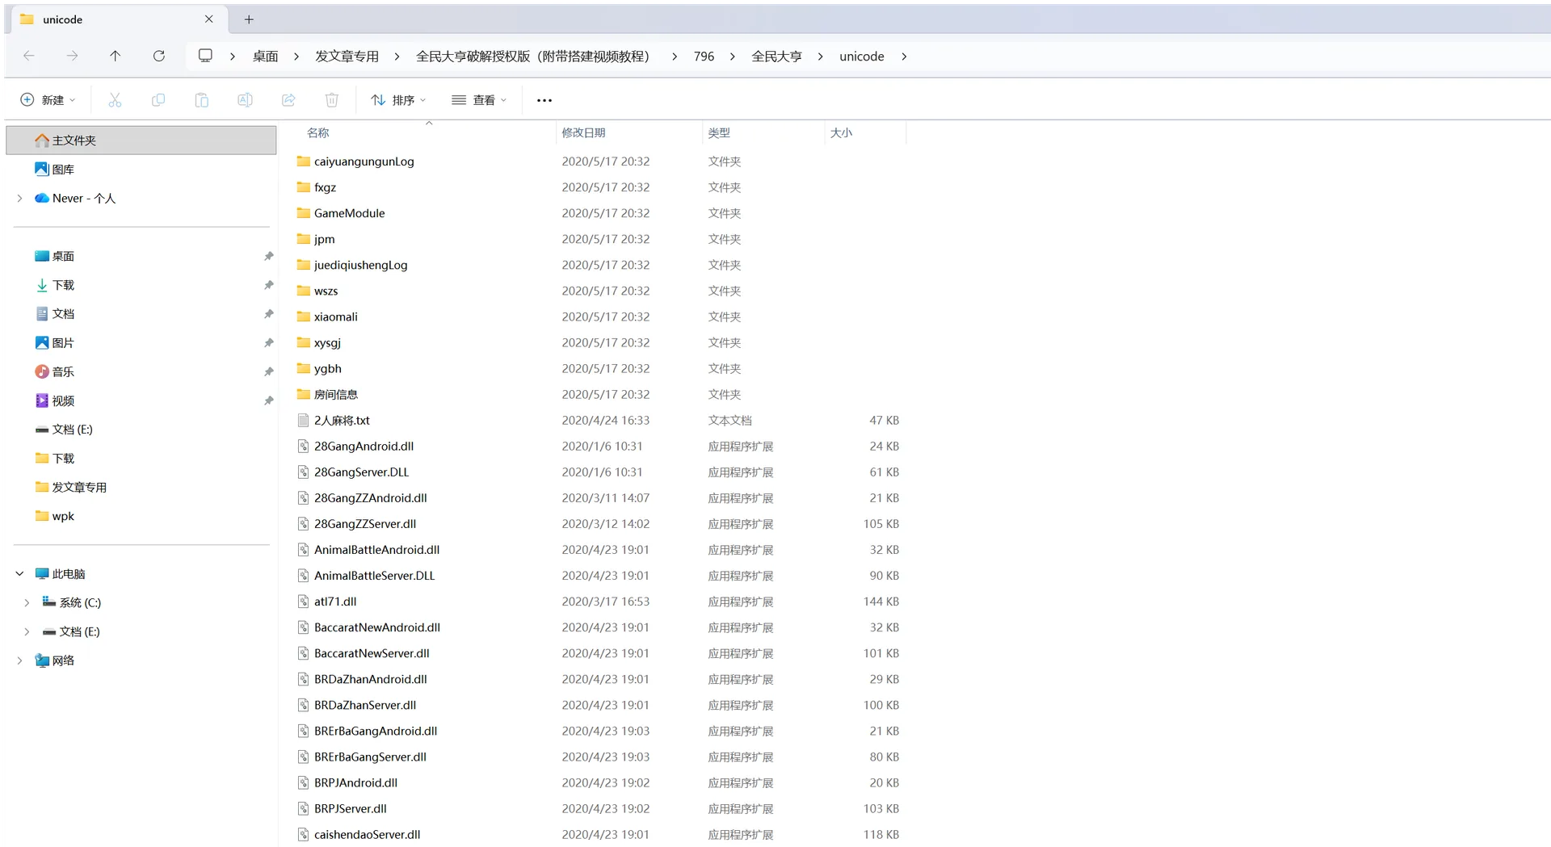Image resolution: width=1551 pixels, height=847 pixels.
Task: Click the Copy icon in the toolbar
Action: tap(158, 100)
